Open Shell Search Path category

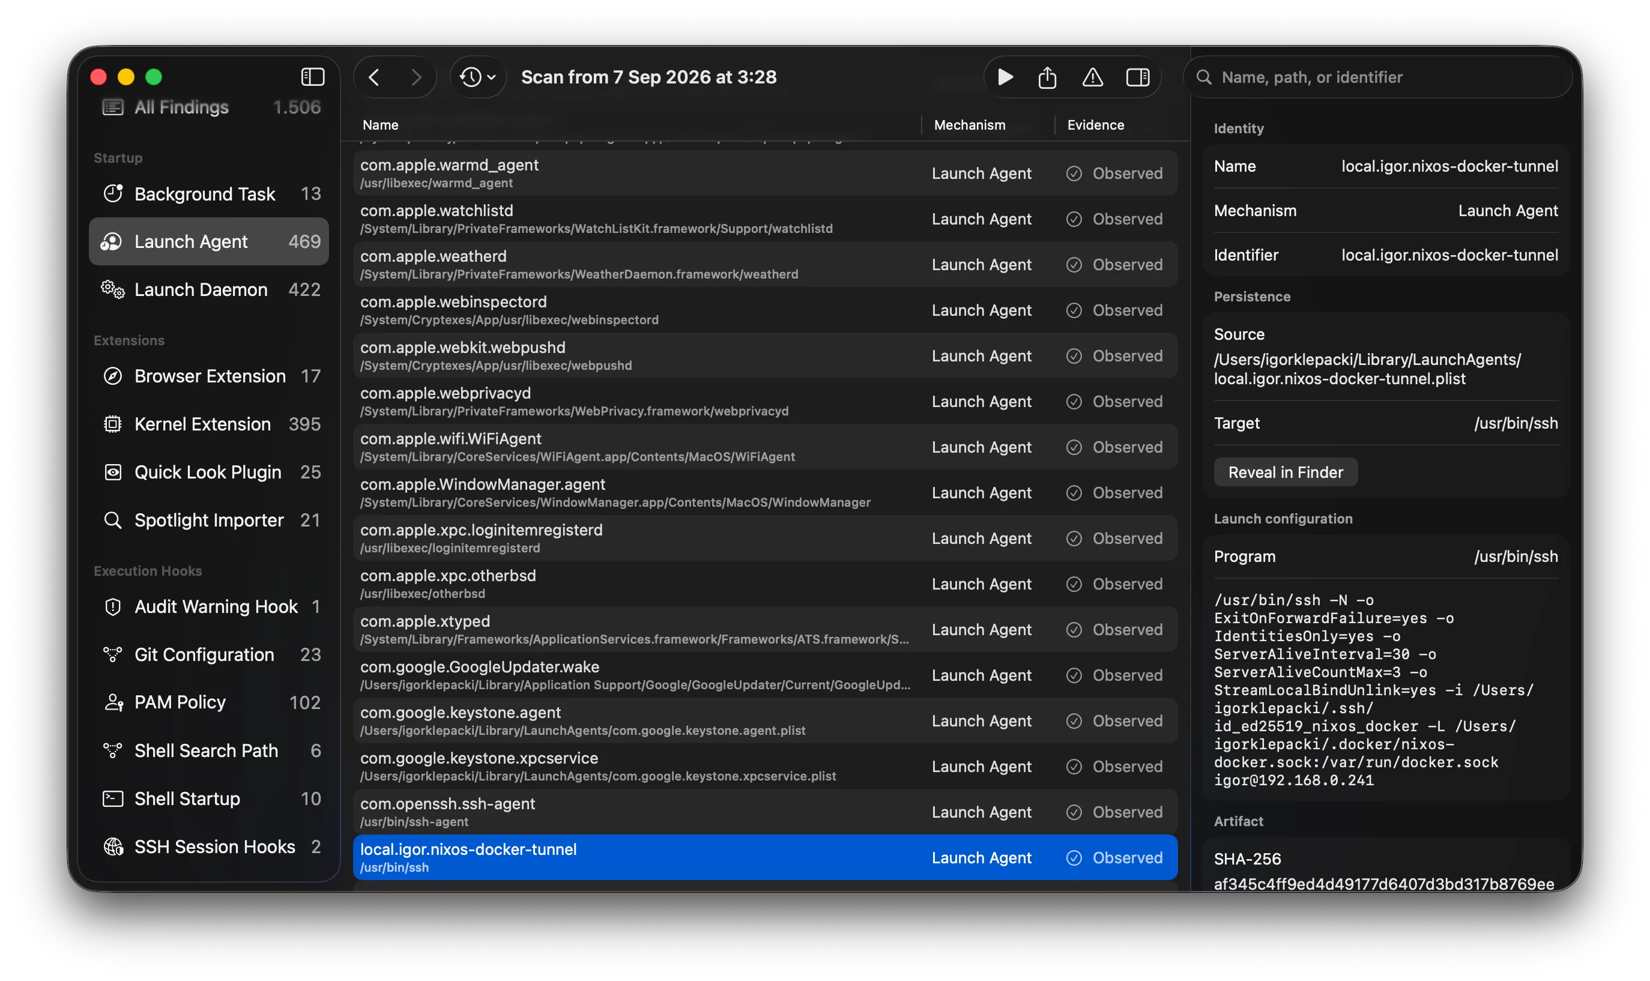pyautogui.click(x=209, y=750)
